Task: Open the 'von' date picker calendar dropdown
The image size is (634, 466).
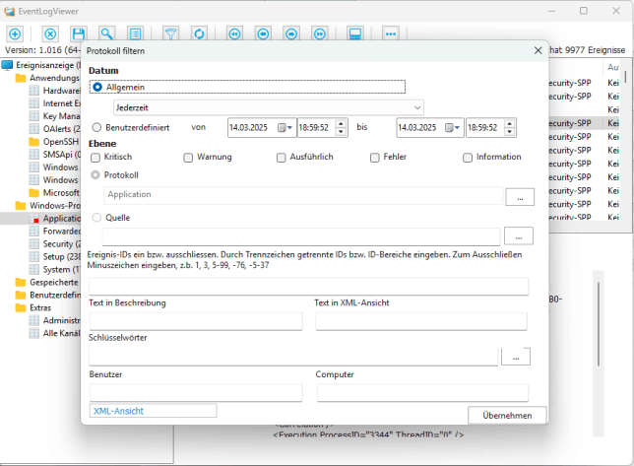Action: point(286,127)
